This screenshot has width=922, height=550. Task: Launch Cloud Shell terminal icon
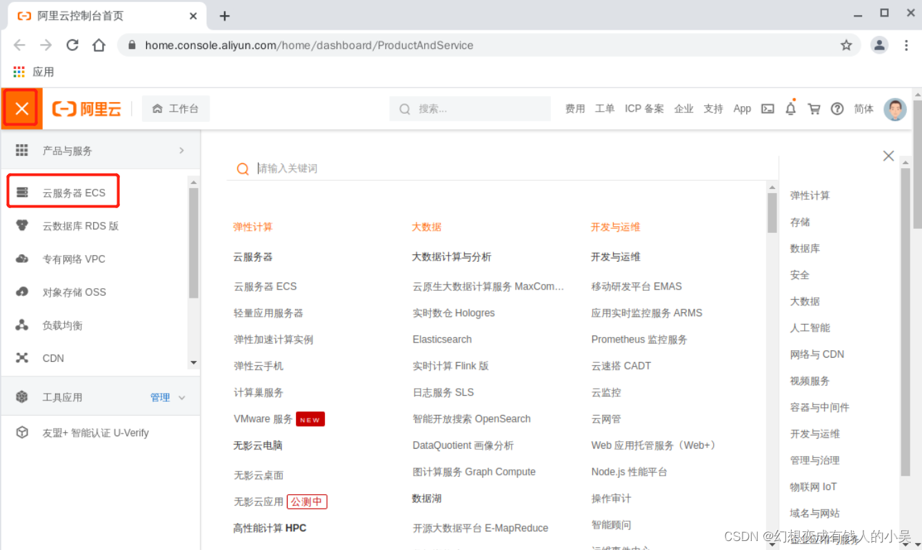point(768,109)
